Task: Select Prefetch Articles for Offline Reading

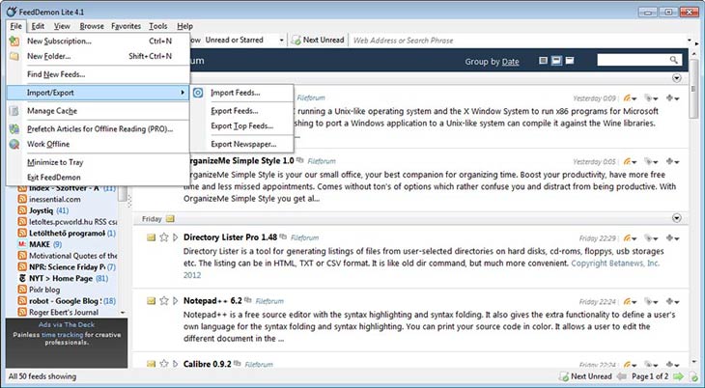Action: pos(98,129)
